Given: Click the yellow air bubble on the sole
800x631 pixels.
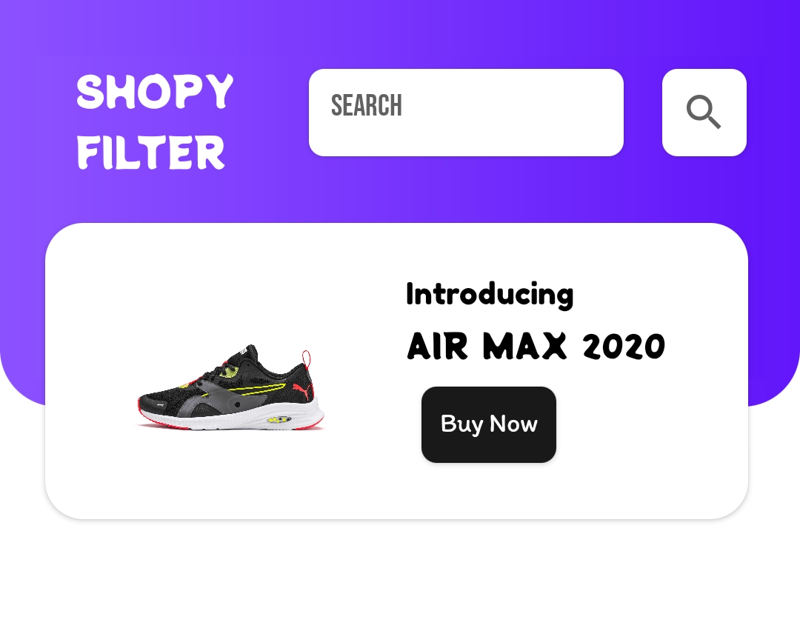Looking at the screenshot, I should [279, 420].
